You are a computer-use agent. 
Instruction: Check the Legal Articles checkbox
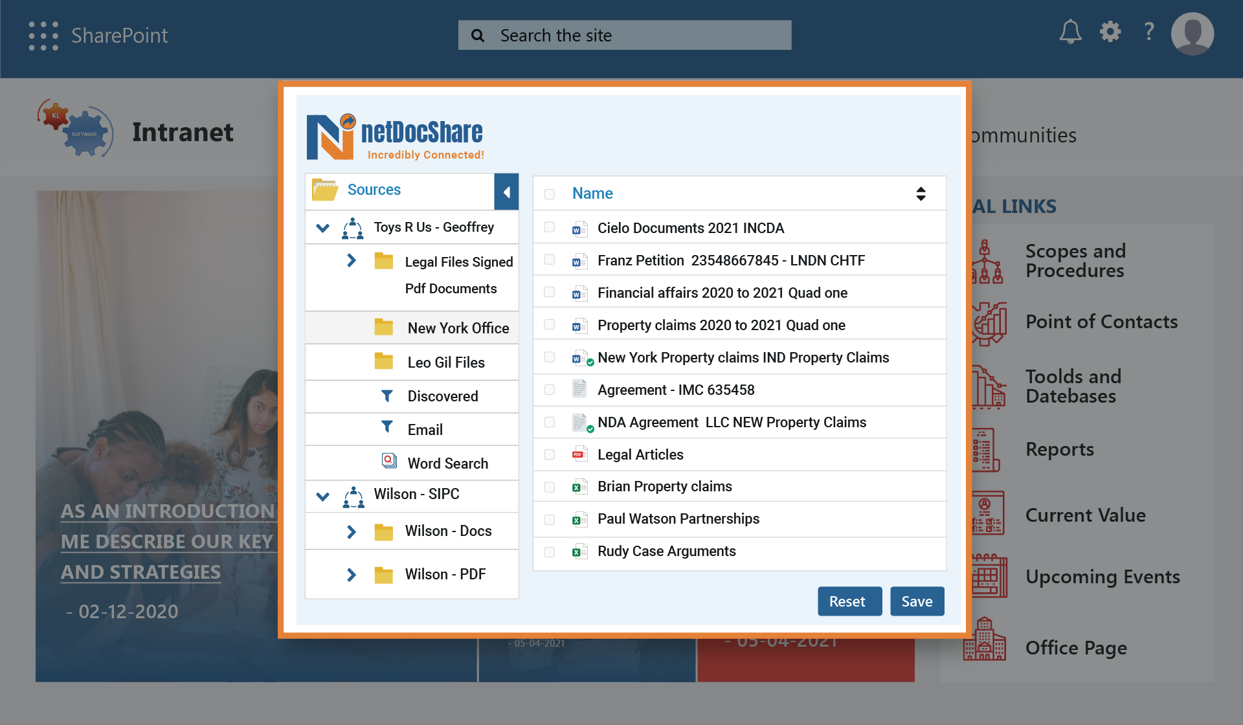550,454
